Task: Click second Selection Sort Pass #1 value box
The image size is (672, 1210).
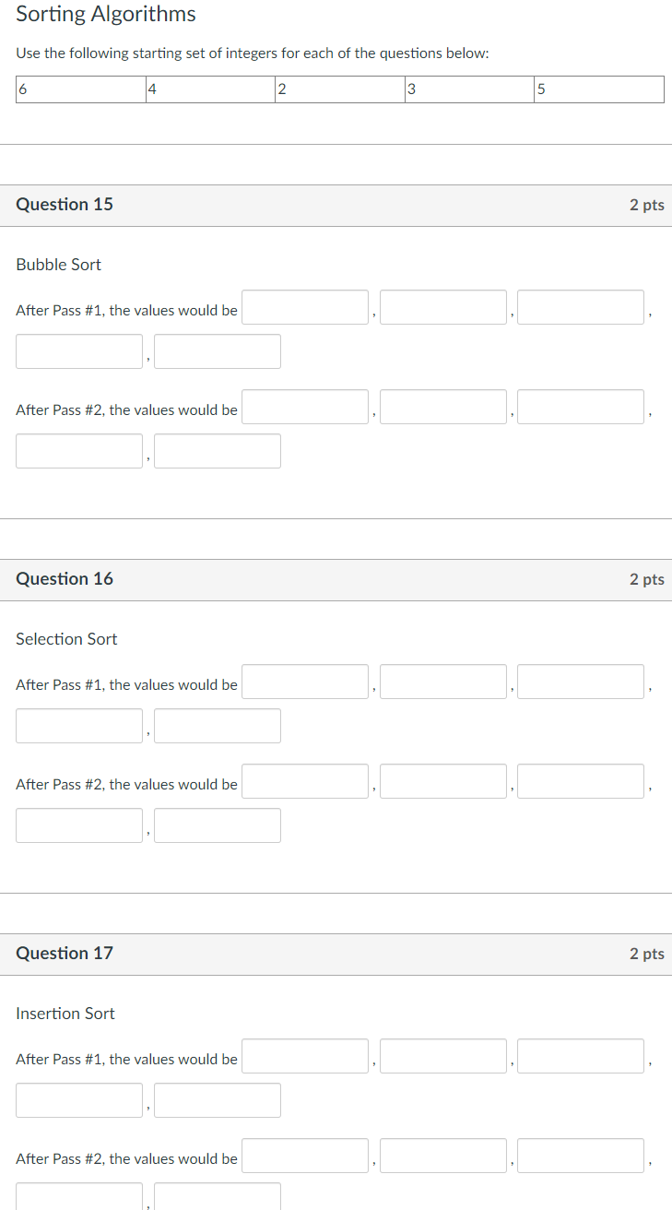Action: (x=443, y=682)
